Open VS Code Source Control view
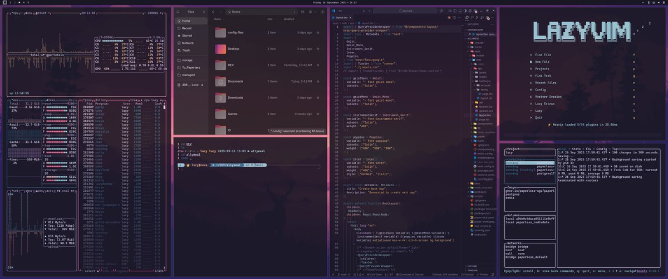668x279 pixels. (477, 18)
